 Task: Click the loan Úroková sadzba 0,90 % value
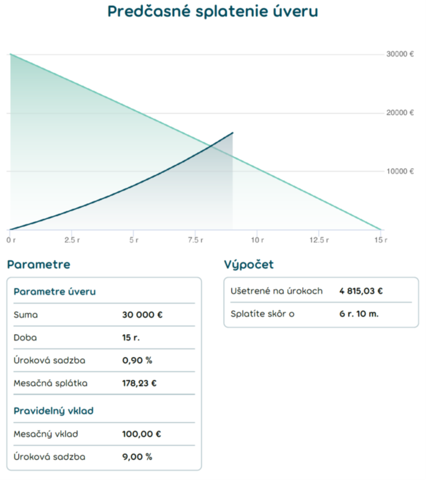137,360
